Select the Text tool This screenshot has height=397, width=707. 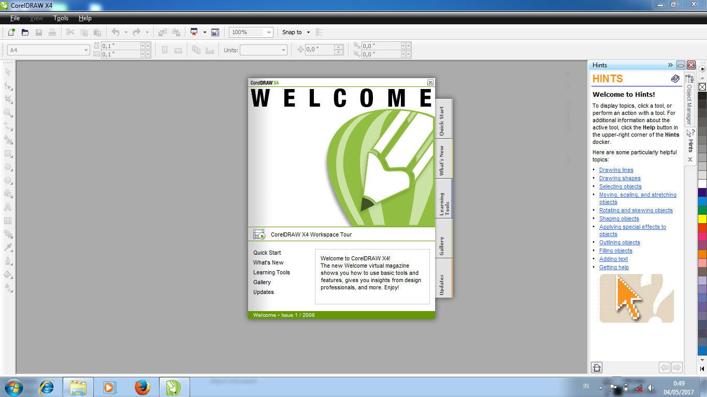pos(8,207)
